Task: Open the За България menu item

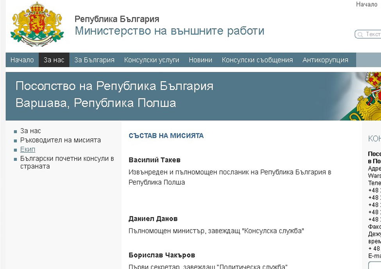Action: (94, 60)
